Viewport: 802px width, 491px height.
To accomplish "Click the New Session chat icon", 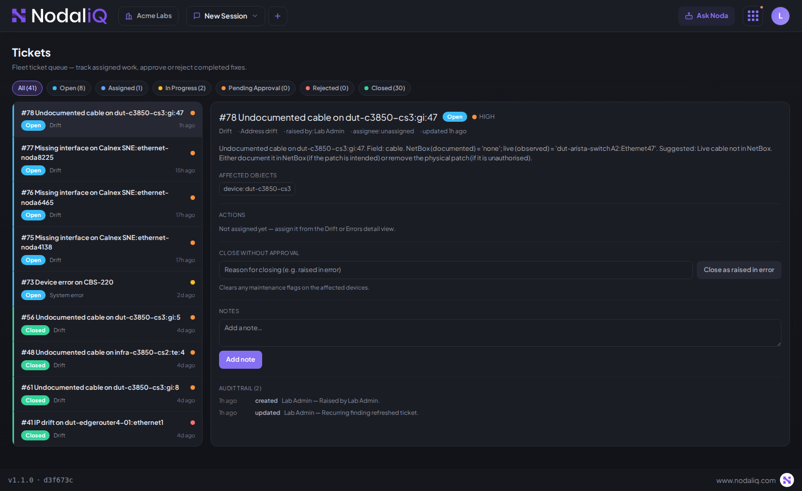I will (x=197, y=16).
